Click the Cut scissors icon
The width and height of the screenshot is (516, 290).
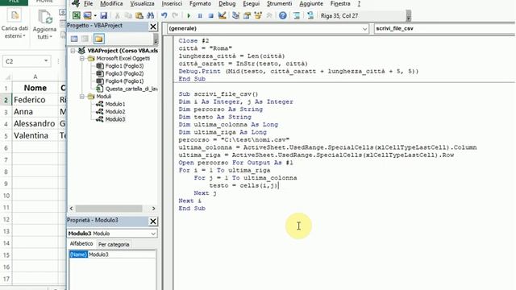tap(117, 15)
